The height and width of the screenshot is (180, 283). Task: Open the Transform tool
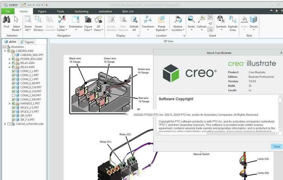tap(148, 23)
